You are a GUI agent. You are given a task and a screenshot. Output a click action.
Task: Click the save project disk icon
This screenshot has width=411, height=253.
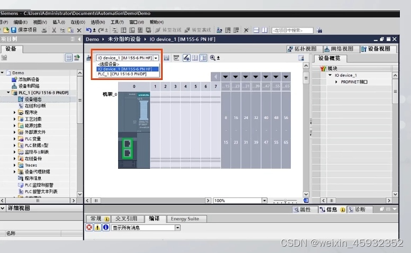coord(13,30)
